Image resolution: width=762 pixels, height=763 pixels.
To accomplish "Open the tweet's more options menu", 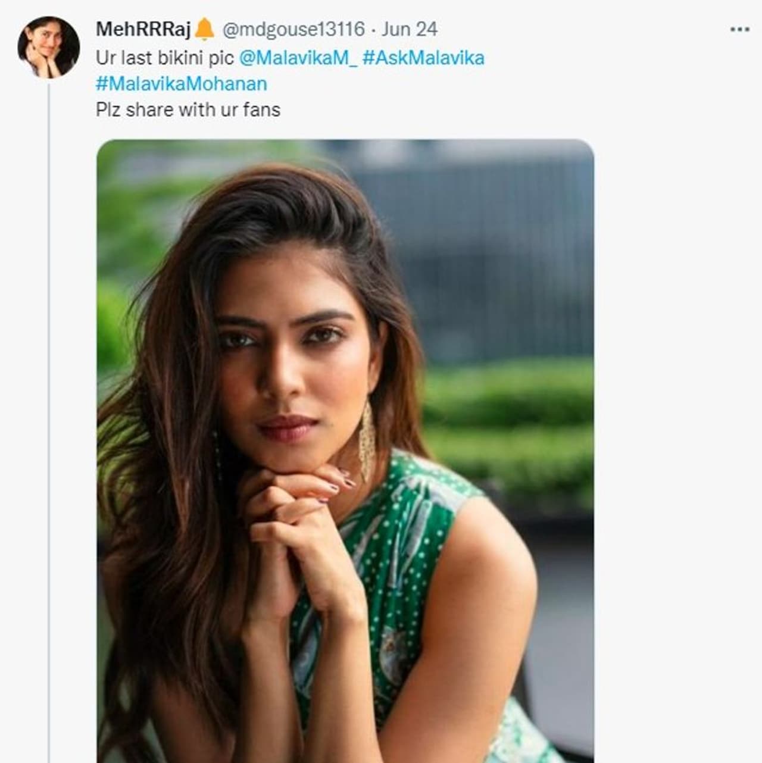I will pyautogui.click(x=739, y=29).
